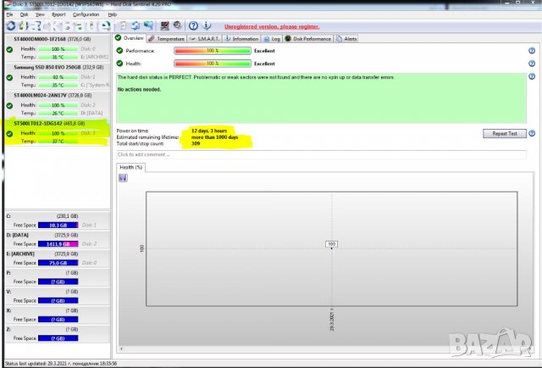The height and width of the screenshot is (368, 542).
Task: Switch to the S.M.A.R.T. tab
Action: (206, 38)
